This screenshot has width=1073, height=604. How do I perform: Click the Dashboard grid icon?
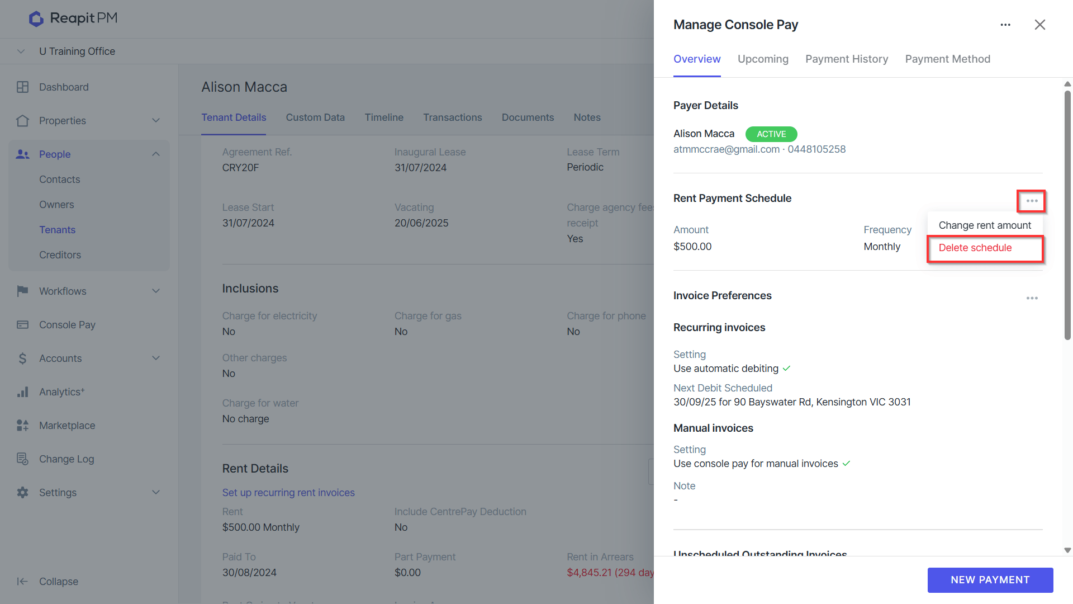pyautogui.click(x=22, y=87)
